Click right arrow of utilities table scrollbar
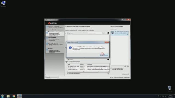175x98 pixels. pyautogui.click(x=109, y=72)
